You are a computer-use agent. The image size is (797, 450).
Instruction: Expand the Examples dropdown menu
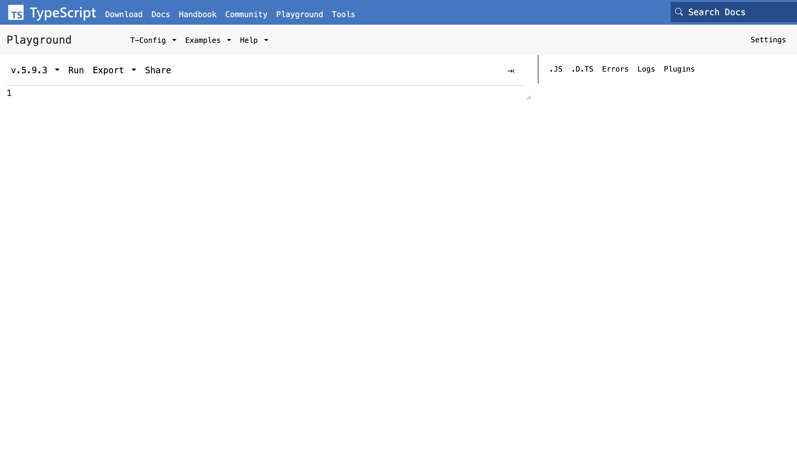tap(208, 40)
